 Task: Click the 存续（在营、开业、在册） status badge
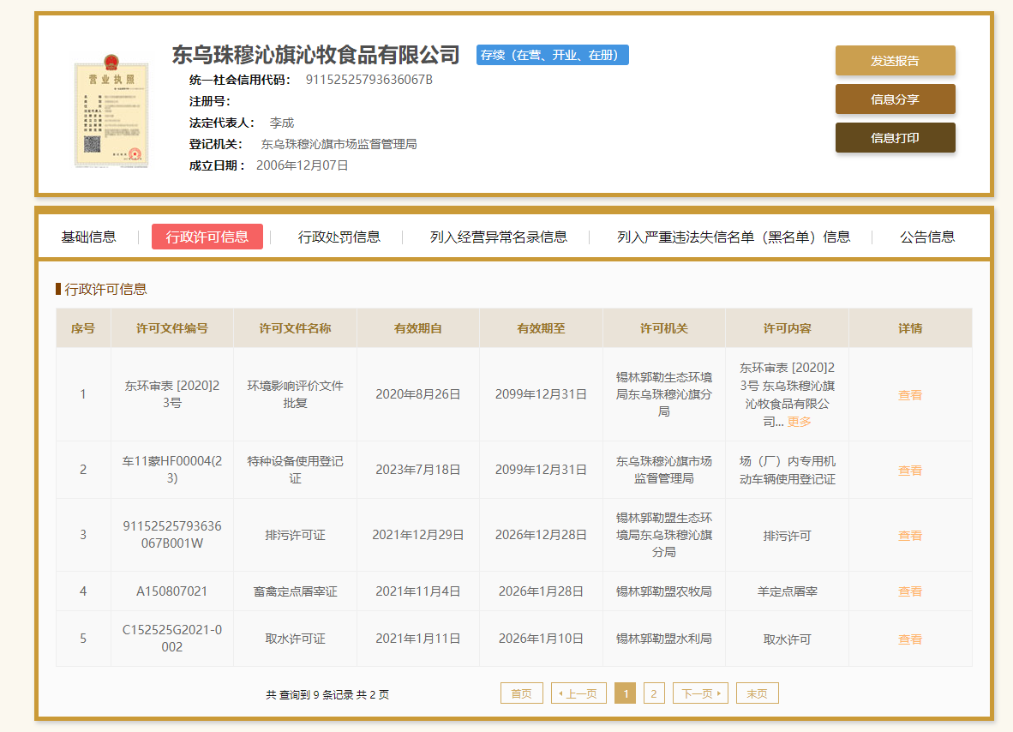(x=553, y=55)
